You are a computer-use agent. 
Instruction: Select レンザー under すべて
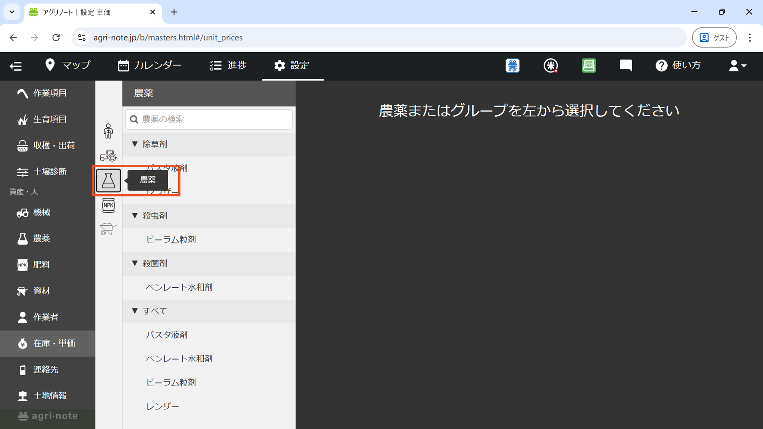click(x=209, y=407)
